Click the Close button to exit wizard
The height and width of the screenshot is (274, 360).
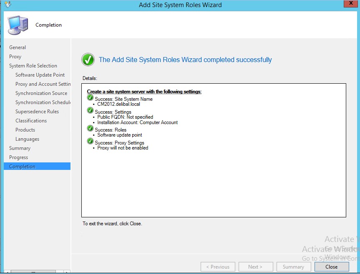point(331,267)
